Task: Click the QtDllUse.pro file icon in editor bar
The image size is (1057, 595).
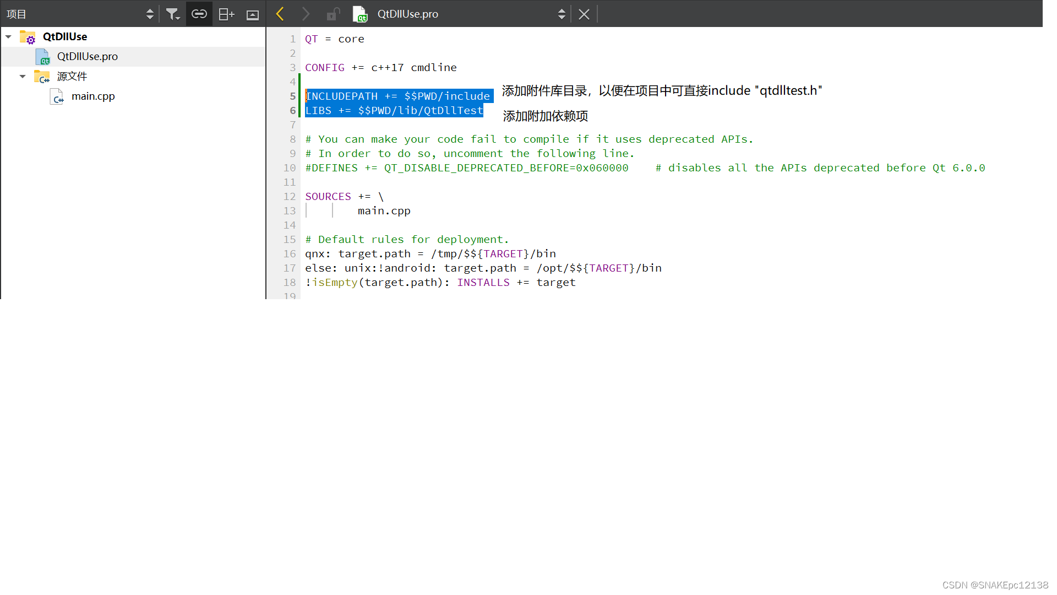Action: pos(360,14)
